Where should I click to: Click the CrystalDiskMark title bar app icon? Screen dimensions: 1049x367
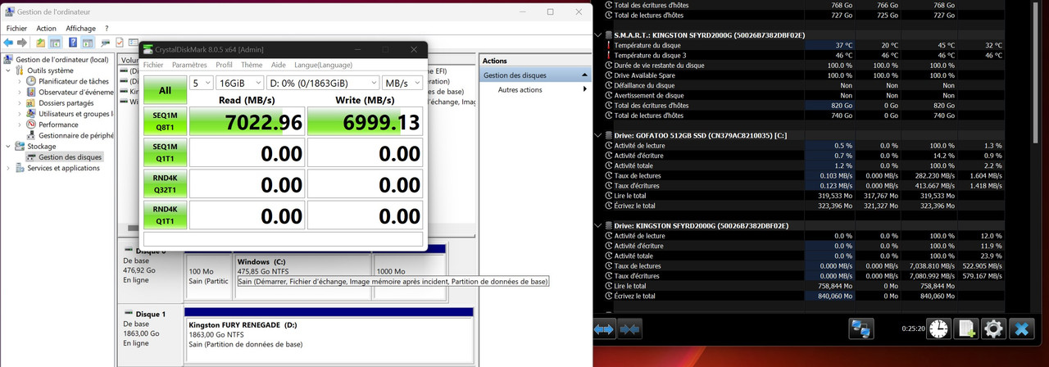[149, 50]
